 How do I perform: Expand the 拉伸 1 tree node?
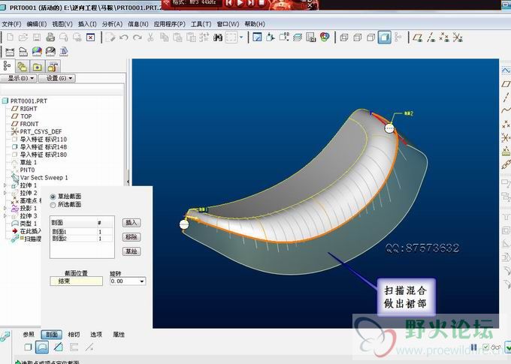[x=5, y=185]
